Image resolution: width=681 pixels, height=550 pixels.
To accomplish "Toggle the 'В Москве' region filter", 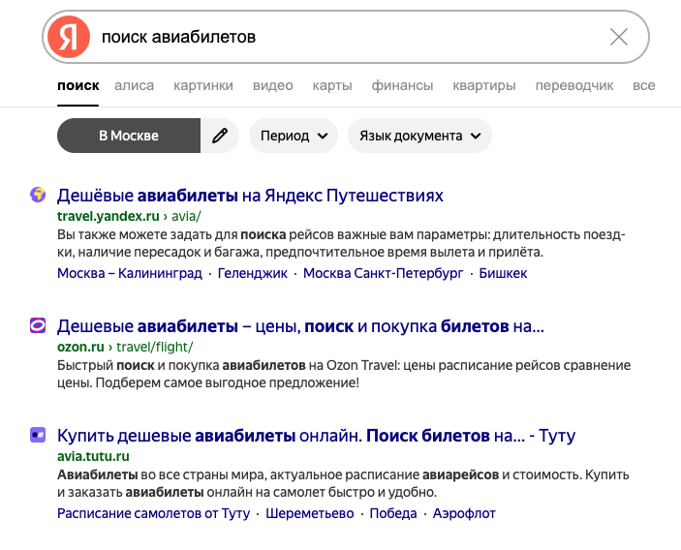I will click(128, 136).
